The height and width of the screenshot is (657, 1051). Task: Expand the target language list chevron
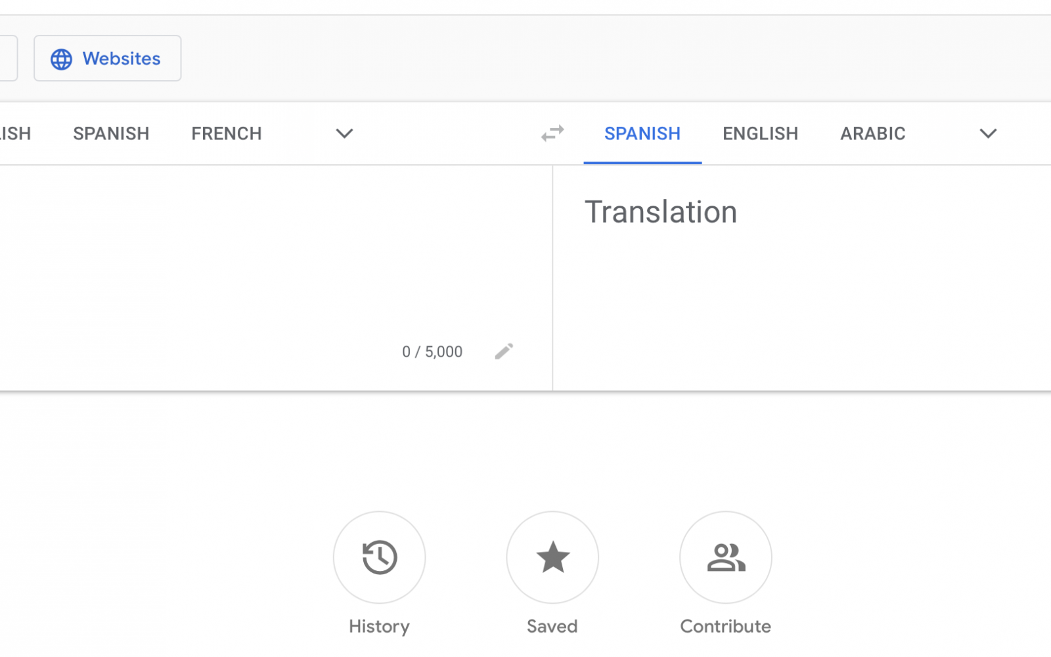(x=988, y=133)
